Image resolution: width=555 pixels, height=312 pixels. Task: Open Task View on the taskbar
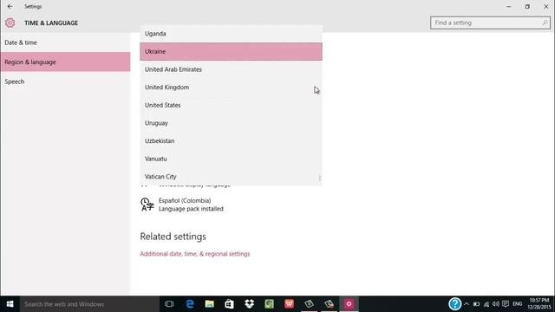click(x=169, y=304)
